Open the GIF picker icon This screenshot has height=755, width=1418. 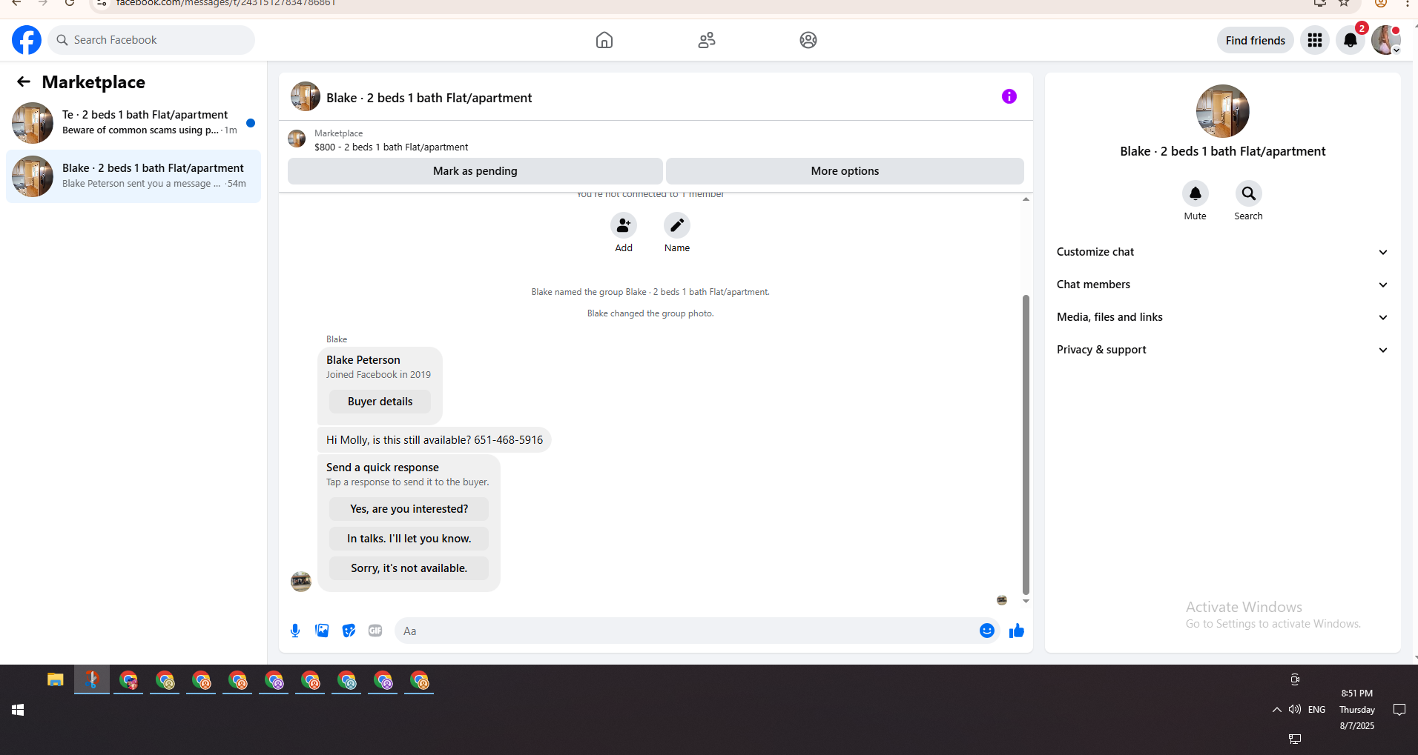pos(375,631)
